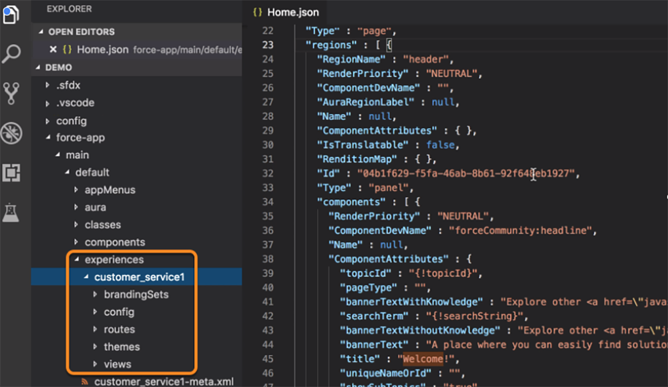The height and width of the screenshot is (387, 668).
Task: Select Home.json entry in Open Editors
Action: [137, 49]
